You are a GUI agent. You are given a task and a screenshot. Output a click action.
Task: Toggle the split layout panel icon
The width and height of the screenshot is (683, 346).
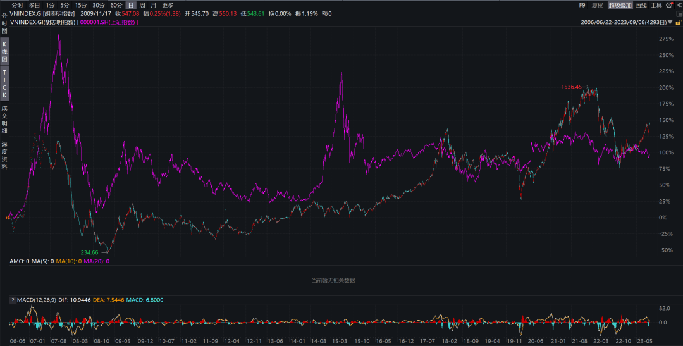(679, 13)
